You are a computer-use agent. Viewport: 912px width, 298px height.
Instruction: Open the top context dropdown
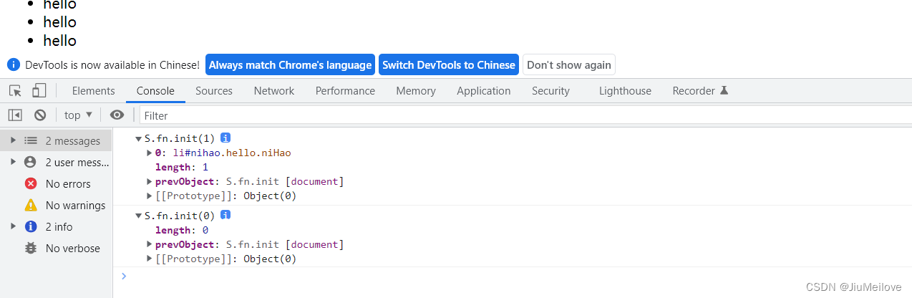click(78, 115)
